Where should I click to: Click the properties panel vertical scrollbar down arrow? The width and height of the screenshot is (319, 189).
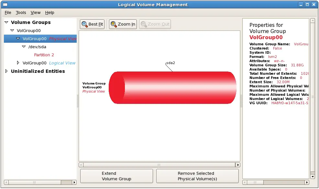point(313,177)
